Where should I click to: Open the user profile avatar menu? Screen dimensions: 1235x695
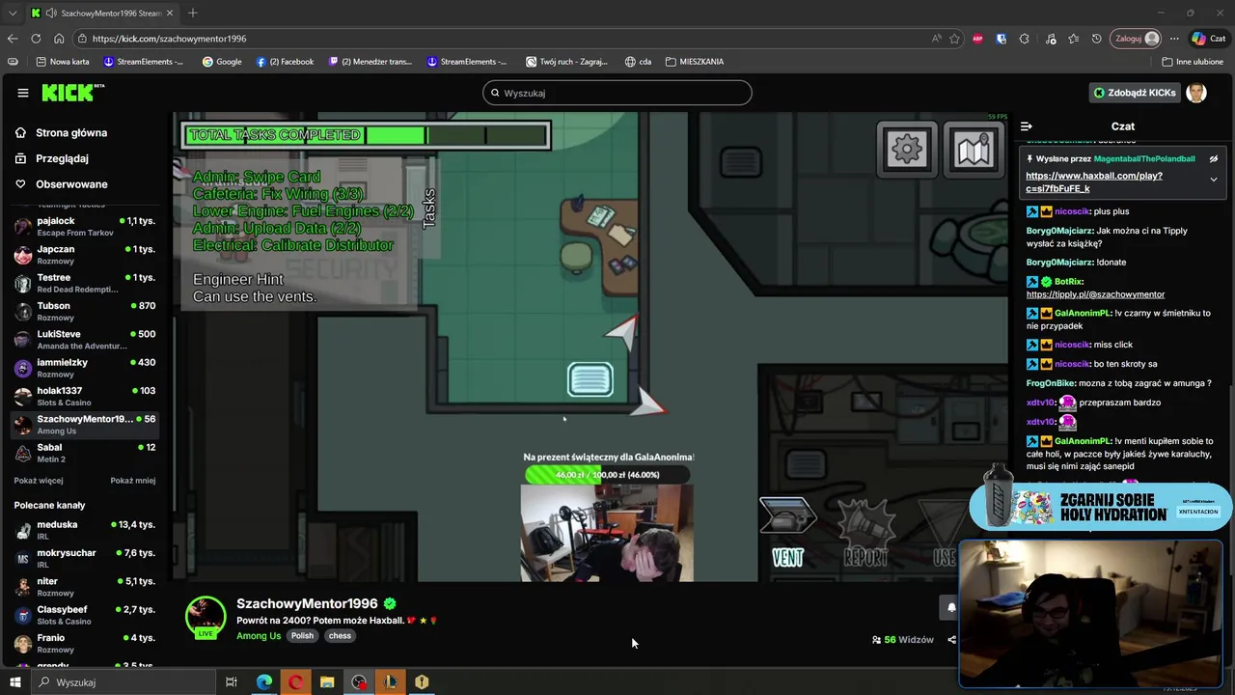(1196, 93)
